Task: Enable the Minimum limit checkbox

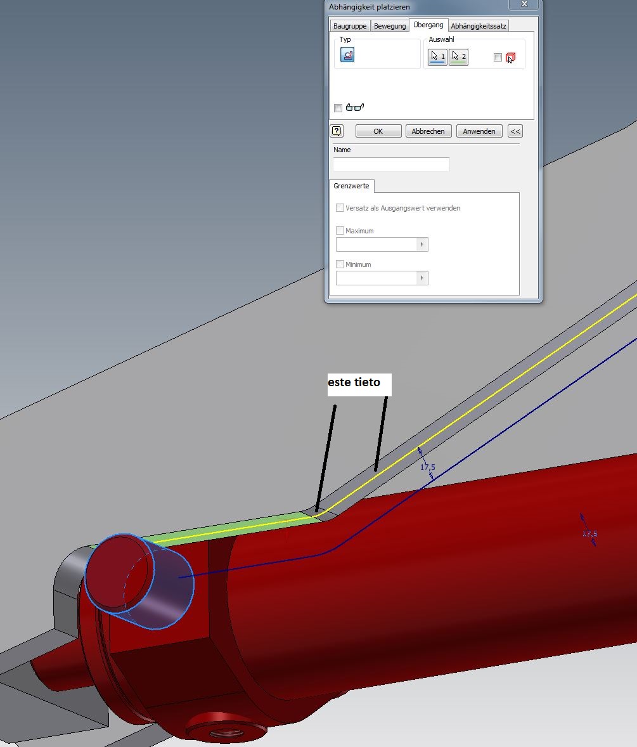Action: point(340,264)
